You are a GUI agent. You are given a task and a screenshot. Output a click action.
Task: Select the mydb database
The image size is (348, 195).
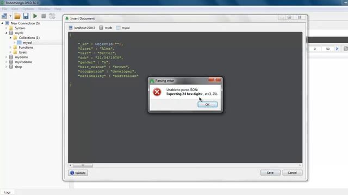click(19, 33)
